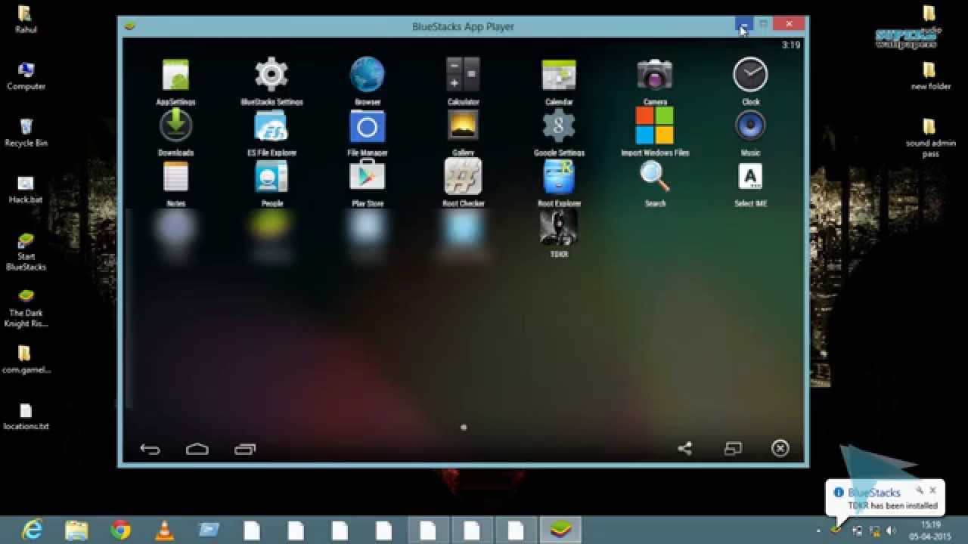Open the Select IME app

coord(751,177)
